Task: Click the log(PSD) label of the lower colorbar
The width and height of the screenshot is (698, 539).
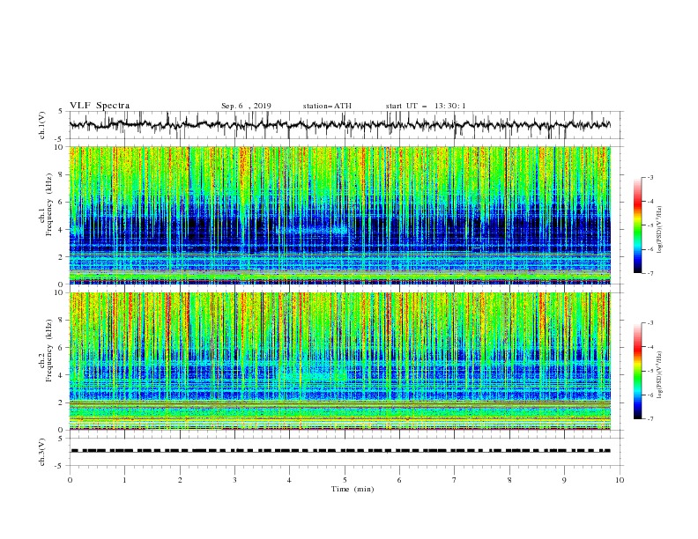Action: coord(660,374)
